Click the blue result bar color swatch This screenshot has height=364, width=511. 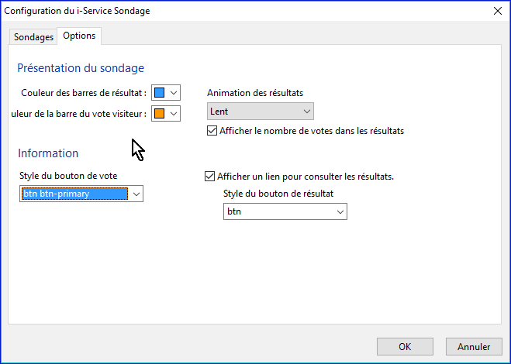pos(160,93)
